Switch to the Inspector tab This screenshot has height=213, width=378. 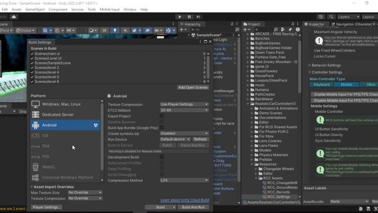pos(315,24)
